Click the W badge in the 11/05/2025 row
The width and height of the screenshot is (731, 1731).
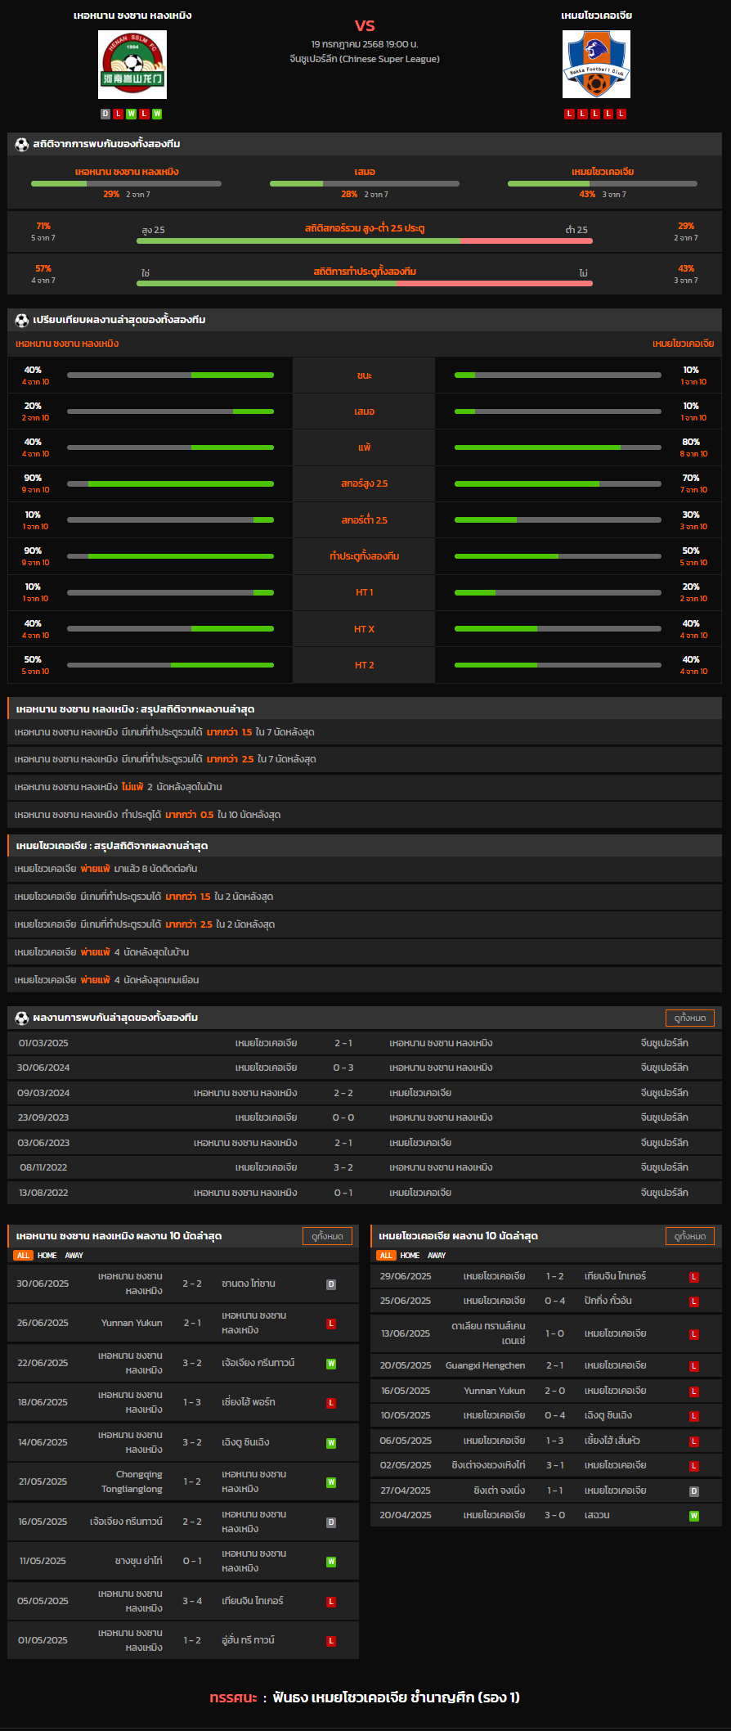(331, 1562)
